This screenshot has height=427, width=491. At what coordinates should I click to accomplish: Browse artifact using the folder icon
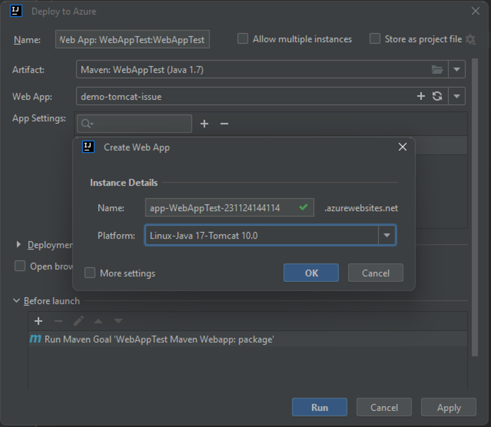point(437,70)
